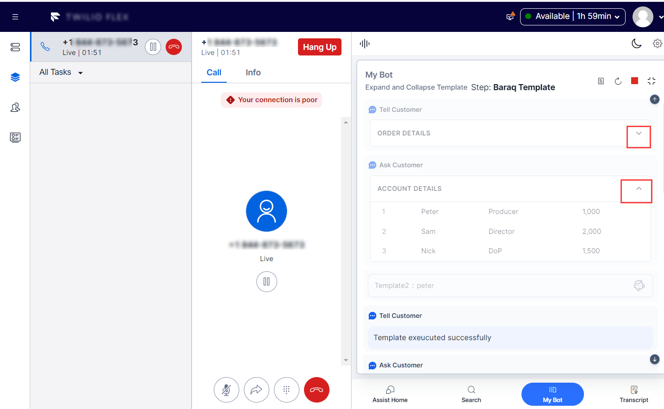The width and height of the screenshot is (664, 409).
Task: Click the transfer call arrow icon
Action: click(256, 390)
